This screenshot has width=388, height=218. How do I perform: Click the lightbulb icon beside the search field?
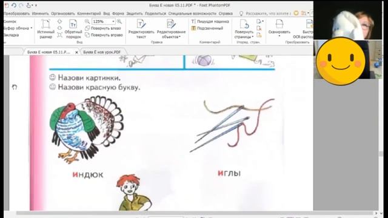coord(241,13)
